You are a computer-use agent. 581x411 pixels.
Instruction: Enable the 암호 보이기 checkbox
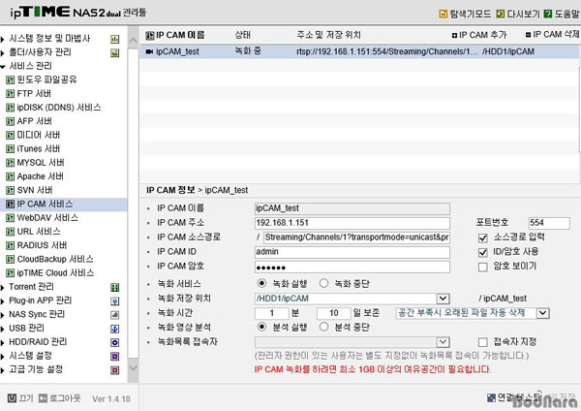click(x=484, y=266)
